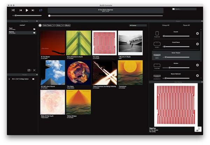Seek within the track progress bar

coord(106,16)
